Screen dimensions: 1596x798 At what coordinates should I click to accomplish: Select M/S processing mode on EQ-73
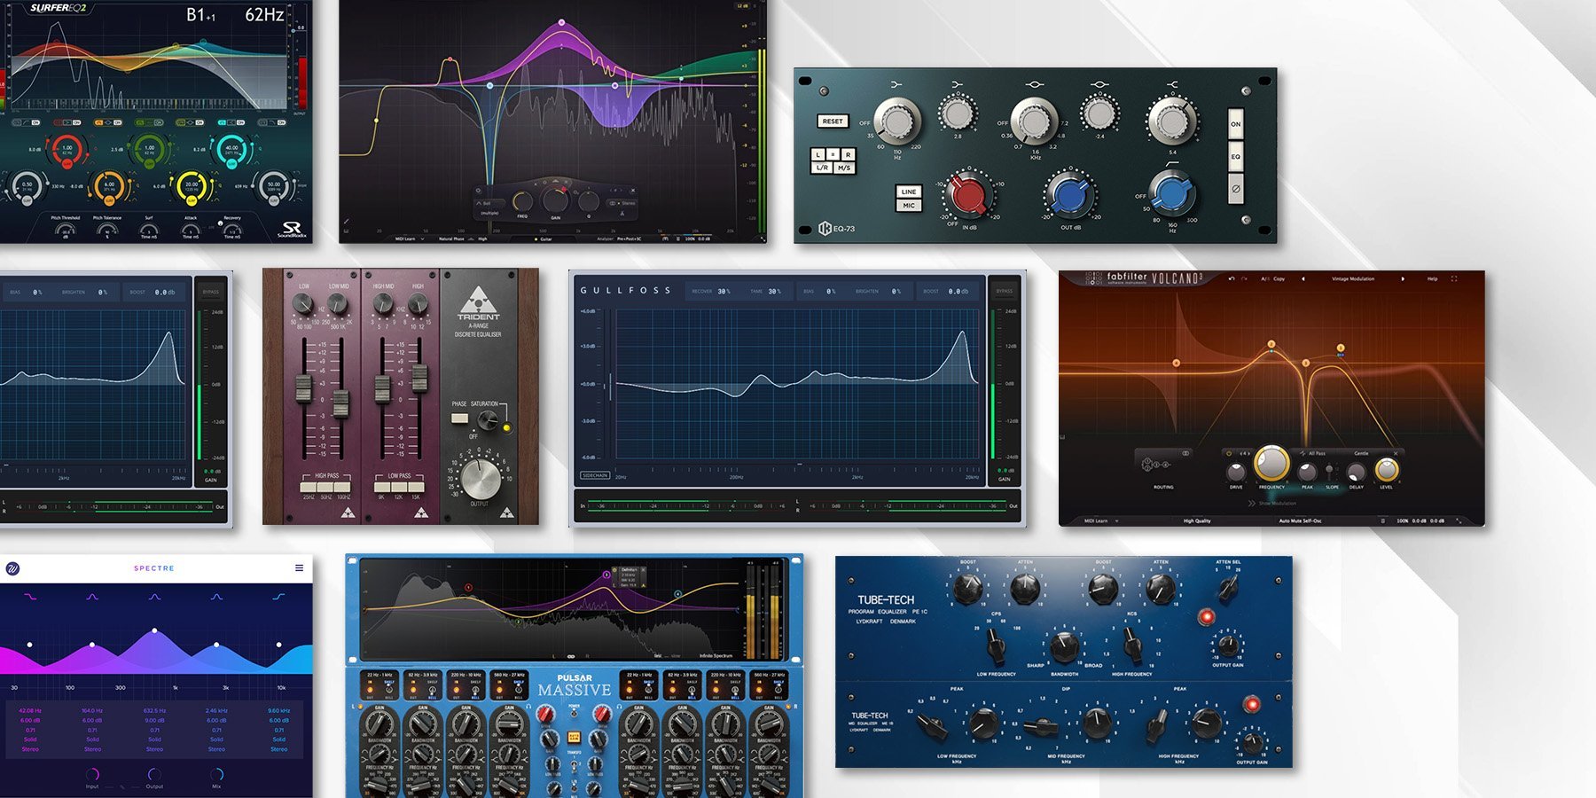pyautogui.click(x=844, y=168)
